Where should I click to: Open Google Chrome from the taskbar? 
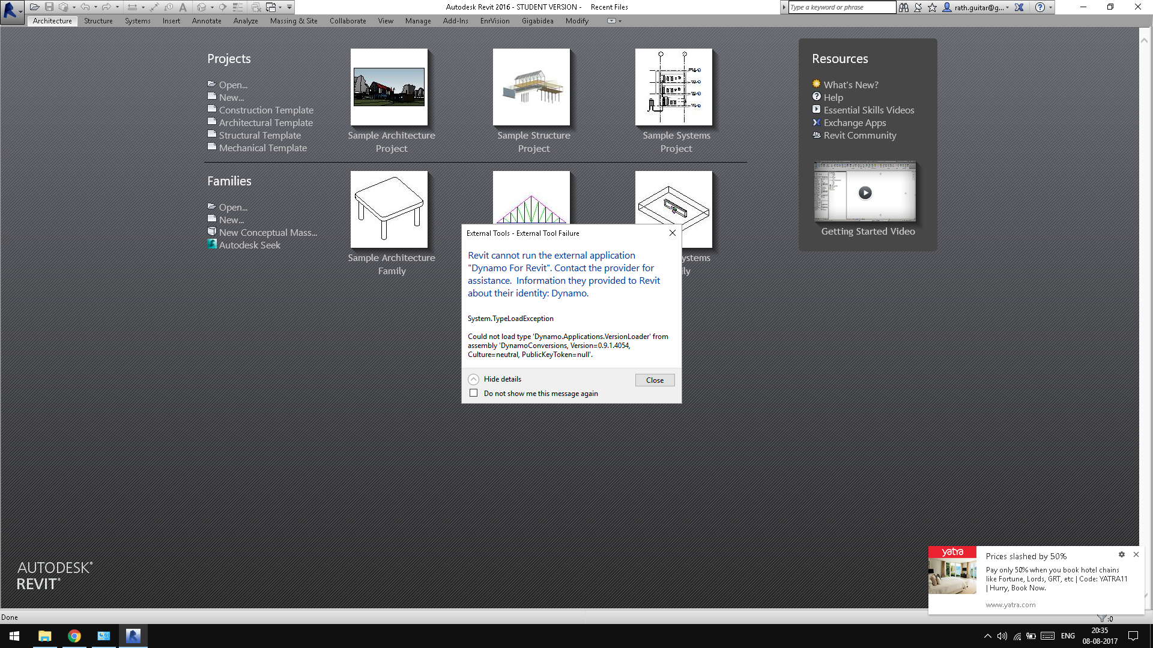[74, 636]
